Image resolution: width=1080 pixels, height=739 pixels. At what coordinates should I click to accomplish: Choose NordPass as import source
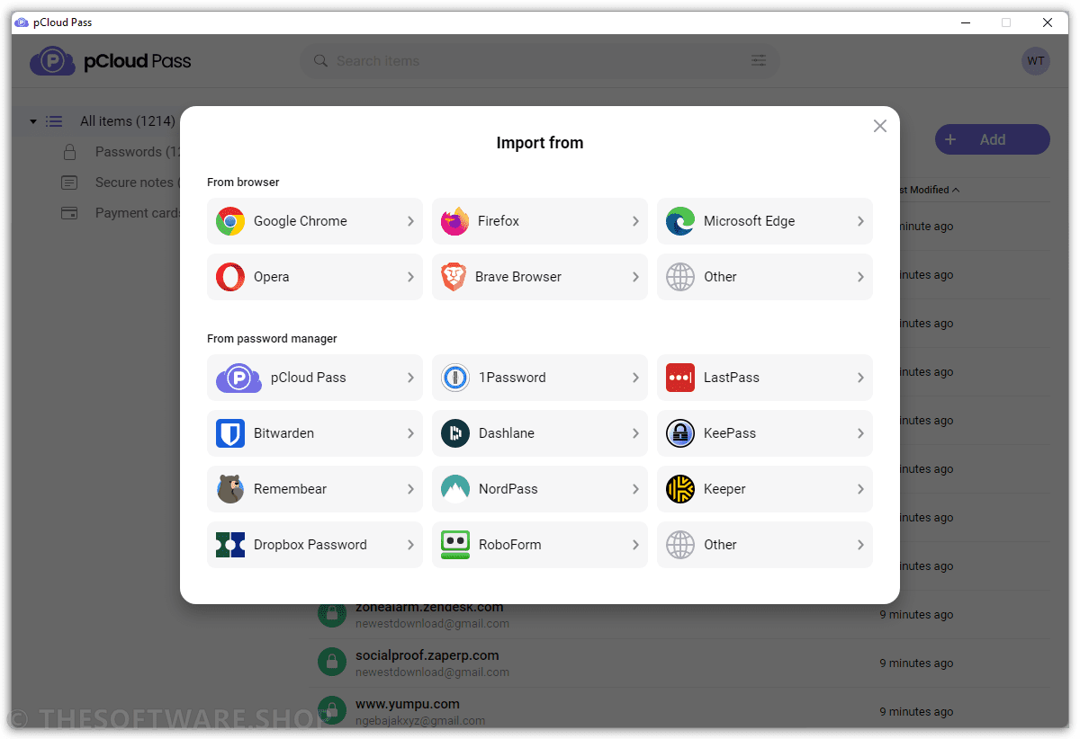click(540, 489)
